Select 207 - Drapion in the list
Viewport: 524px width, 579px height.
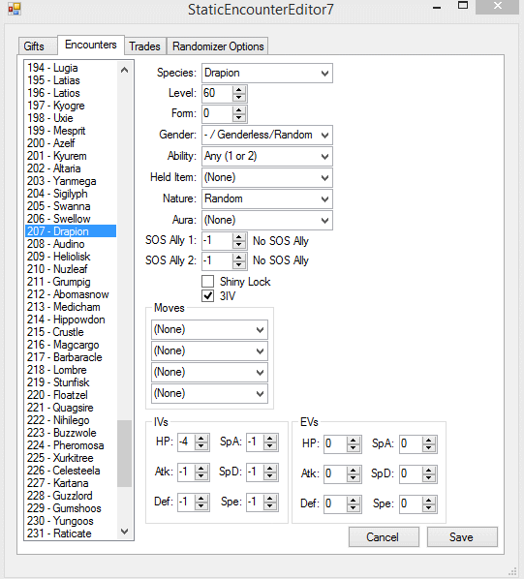click(71, 231)
